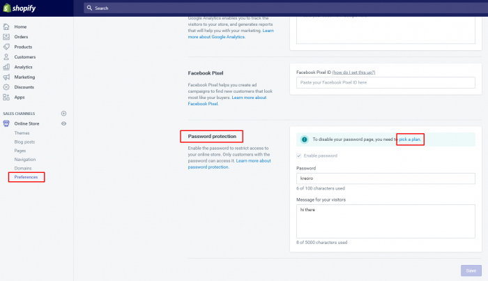Click the Orders inbox icon

6,37
